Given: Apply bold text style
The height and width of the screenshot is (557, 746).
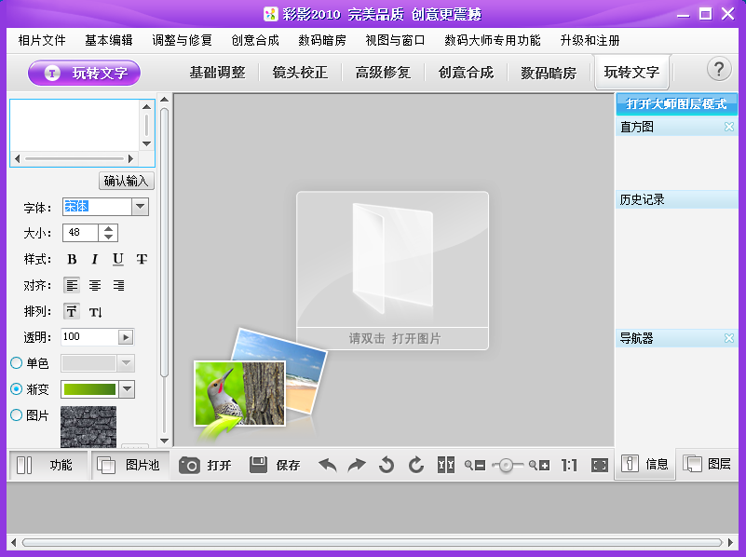Looking at the screenshot, I should pos(72,259).
